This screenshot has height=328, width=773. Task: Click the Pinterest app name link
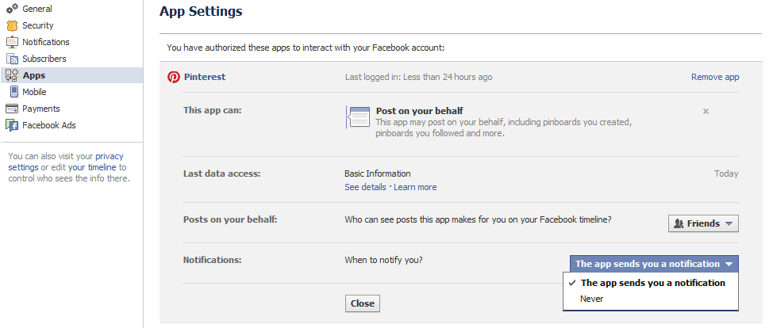205,77
